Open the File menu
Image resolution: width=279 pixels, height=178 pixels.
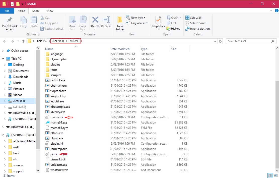coord(7,11)
